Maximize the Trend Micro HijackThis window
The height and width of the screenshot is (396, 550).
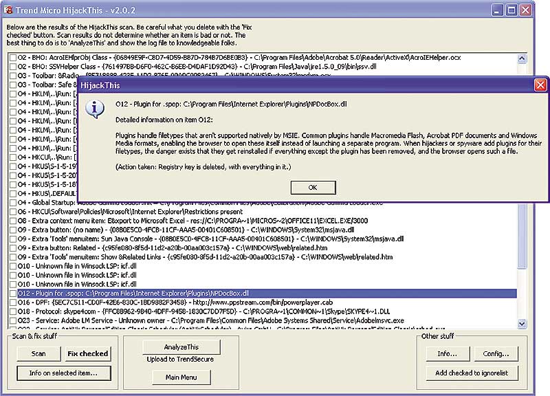click(511, 10)
